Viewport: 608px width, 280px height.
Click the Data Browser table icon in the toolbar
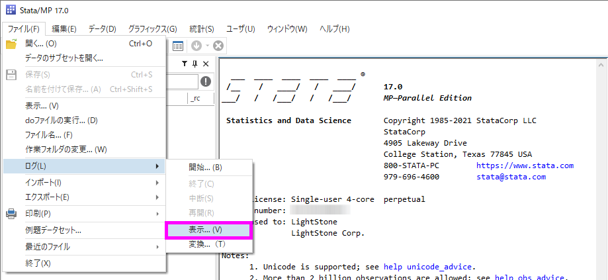pos(177,46)
